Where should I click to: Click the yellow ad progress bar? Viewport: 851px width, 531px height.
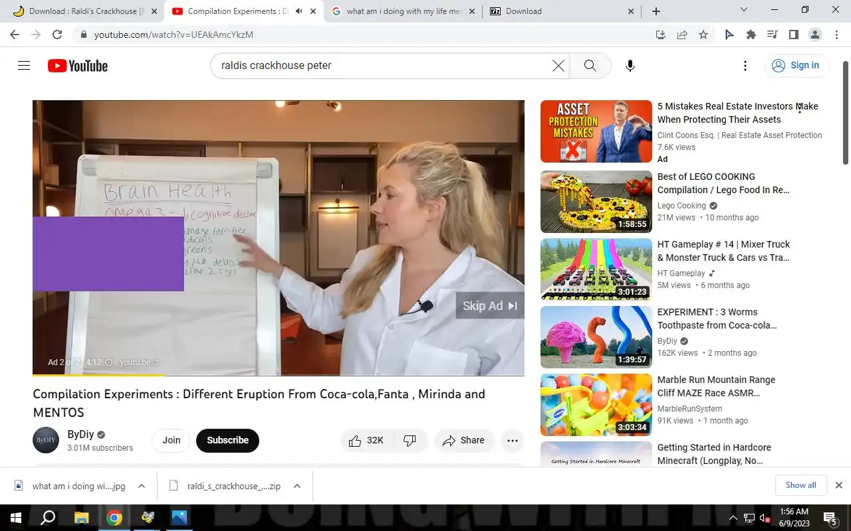tap(98, 375)
